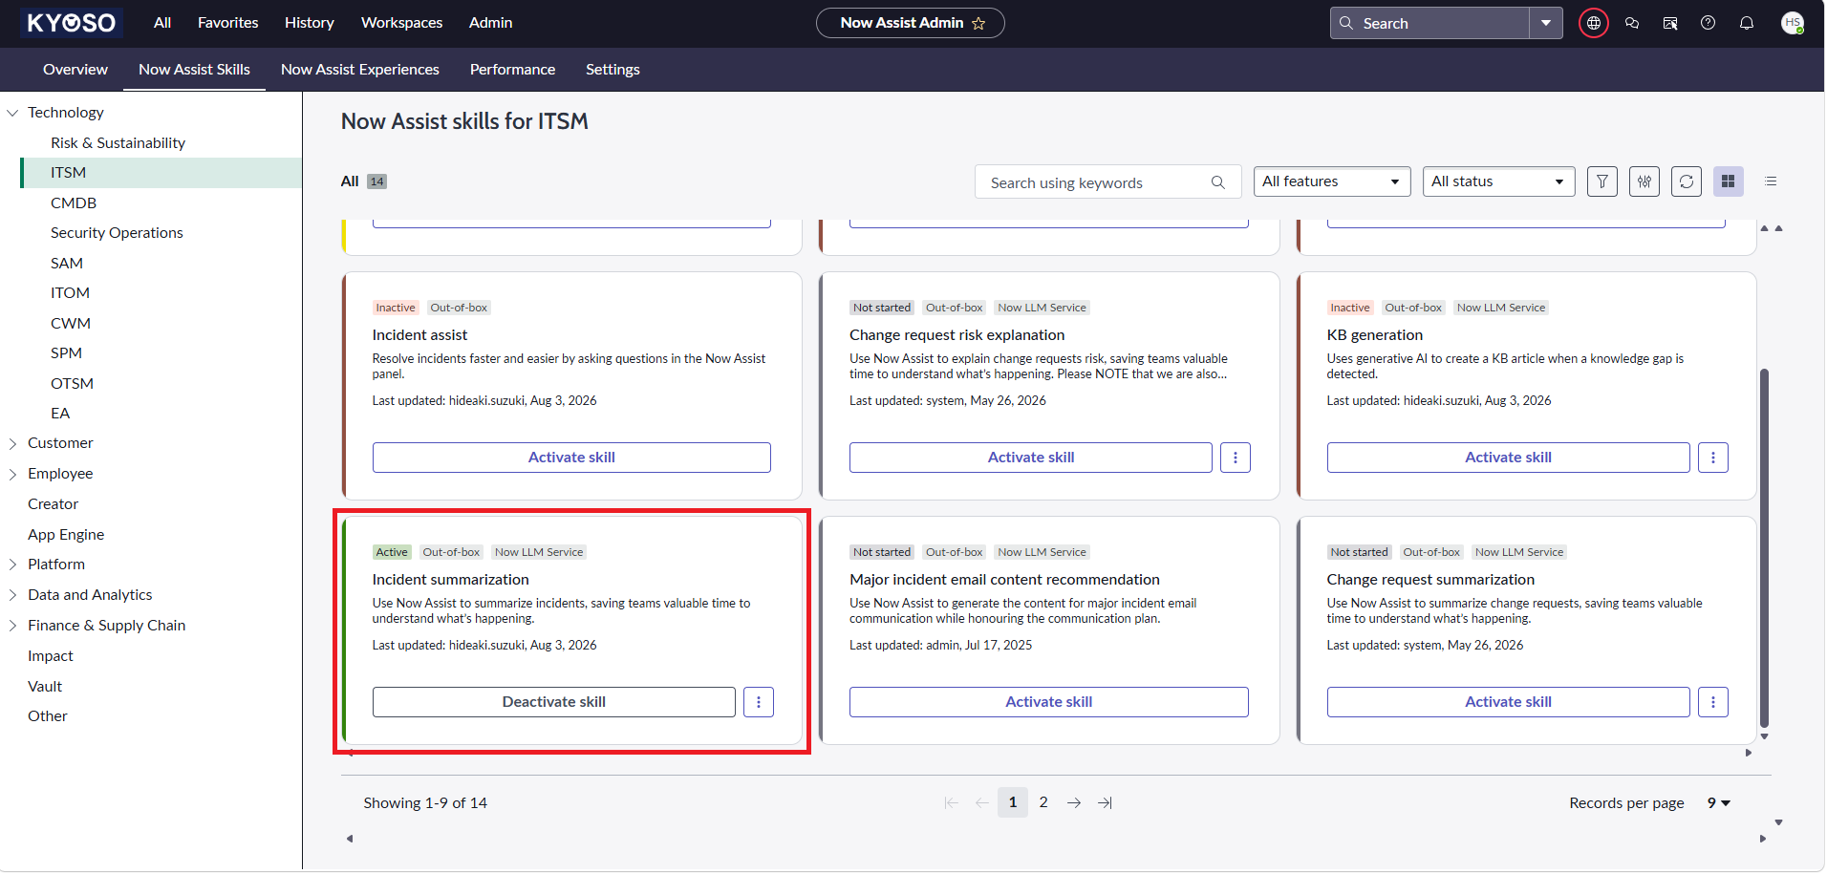The width and height of the screenshot is (1827, 874).
Task: Expand the Finance & Supply Chain section
Action: coord(13,626)
